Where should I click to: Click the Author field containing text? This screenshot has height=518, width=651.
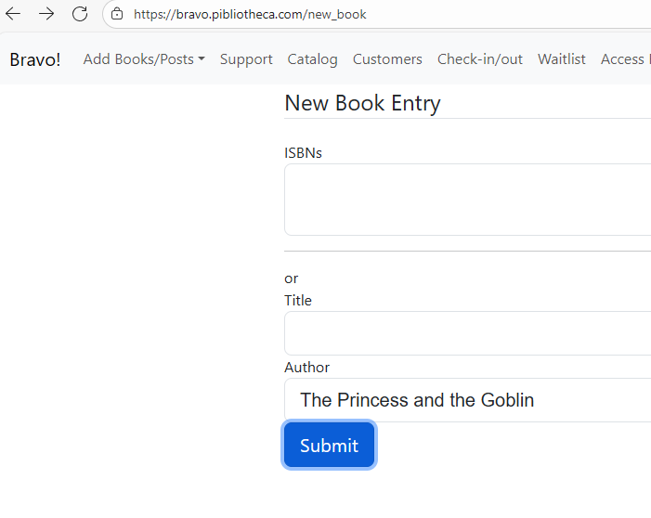tap(467, 400)
